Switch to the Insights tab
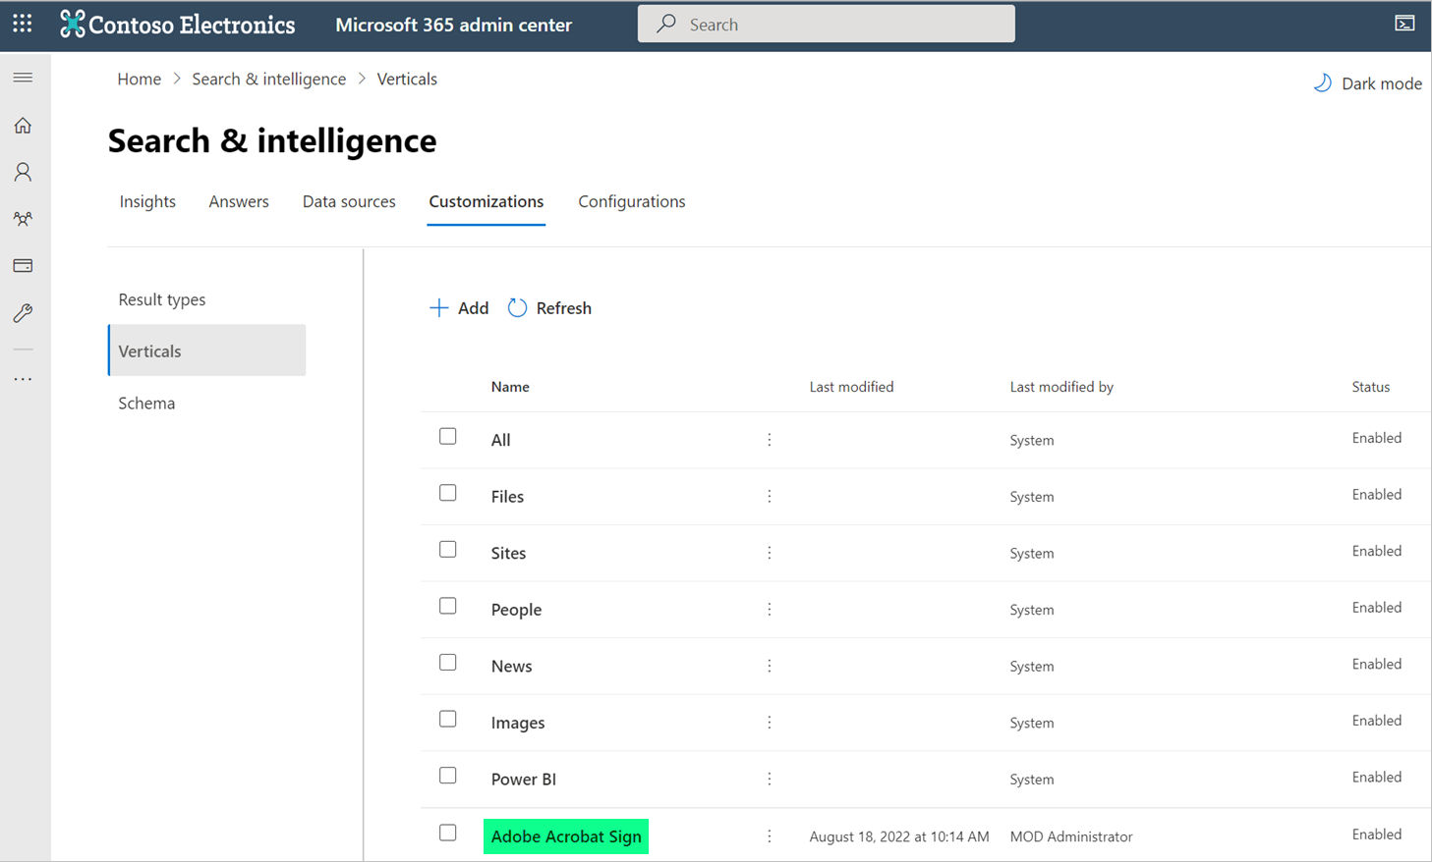Image resolution: width=1432 pixels, height=862 pixels. 147,201
